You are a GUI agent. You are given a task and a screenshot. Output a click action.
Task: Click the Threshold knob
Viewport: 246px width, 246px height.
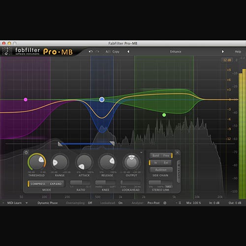pos(37,162)
